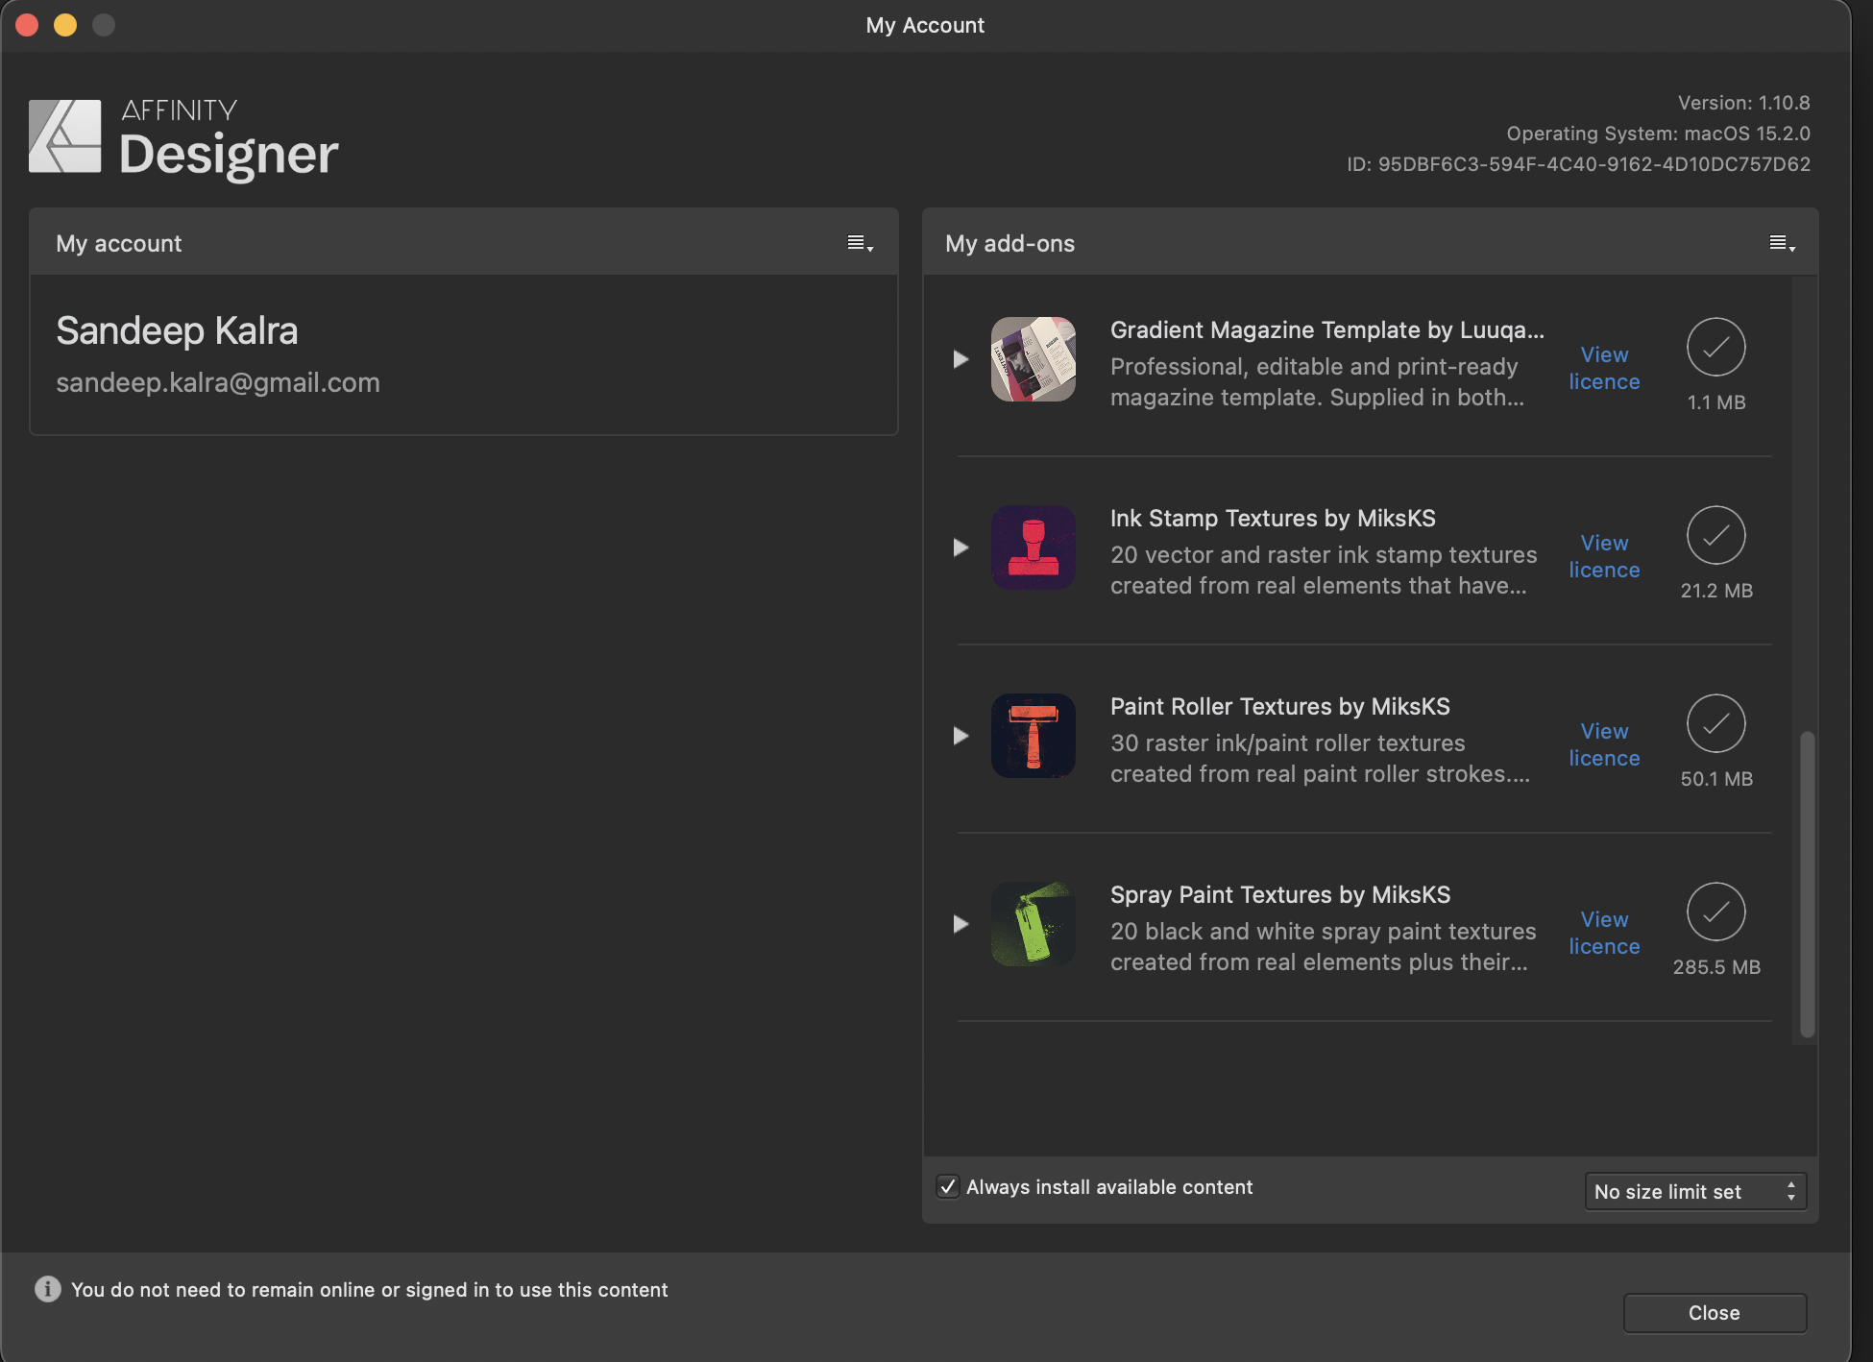
Task: Click the Close button
Action: click(1715, 1313)
